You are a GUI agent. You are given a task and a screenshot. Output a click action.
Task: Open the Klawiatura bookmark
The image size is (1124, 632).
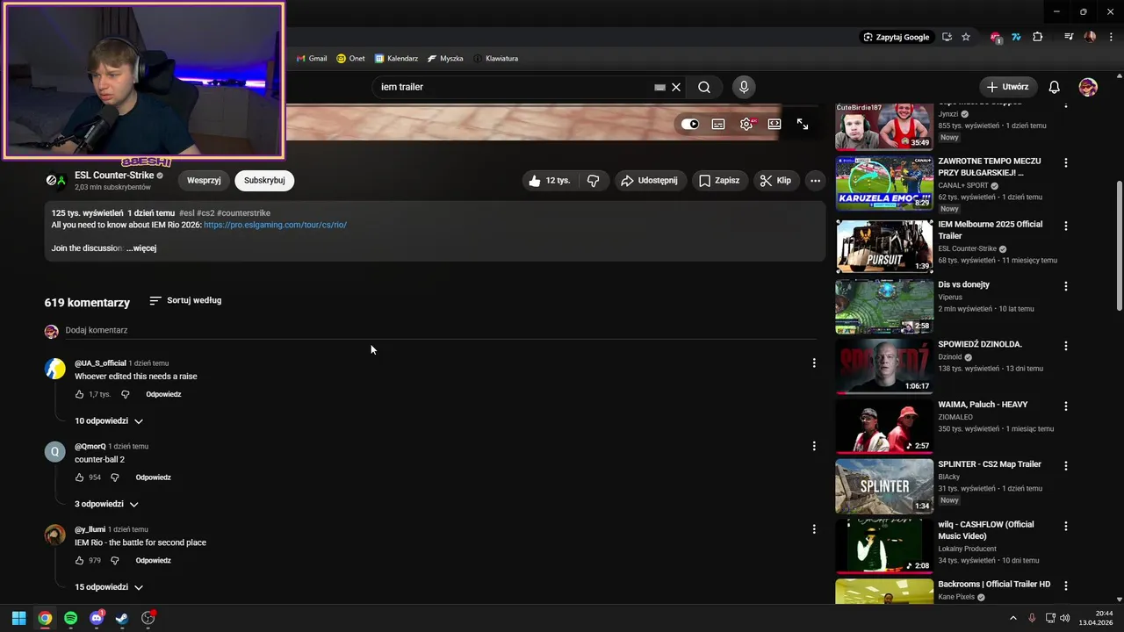(x=495, y=59)
